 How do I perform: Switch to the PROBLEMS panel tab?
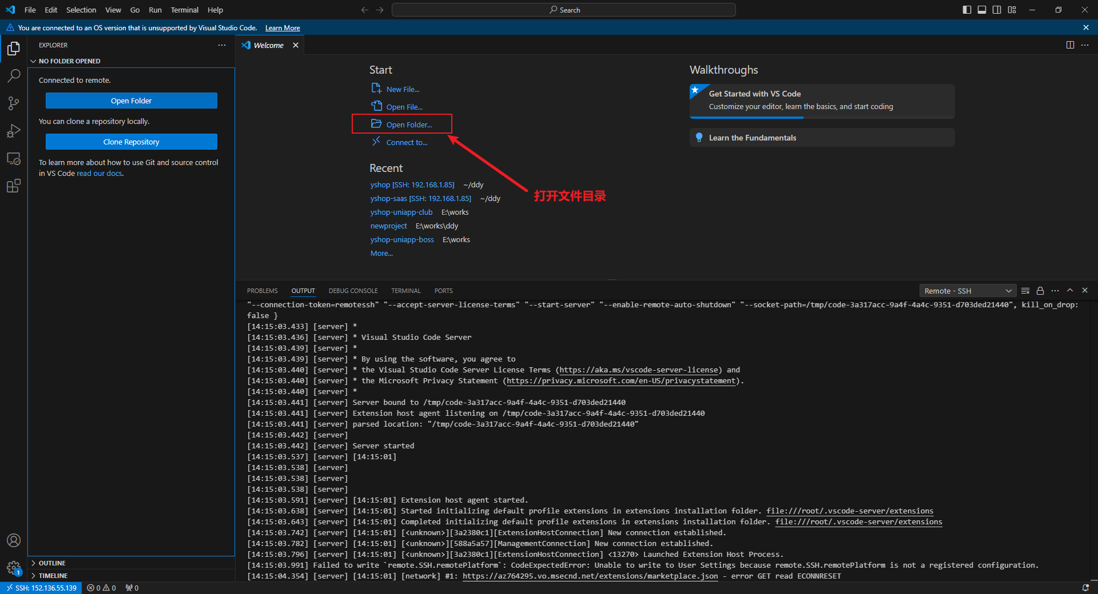[x=262, y=291]
